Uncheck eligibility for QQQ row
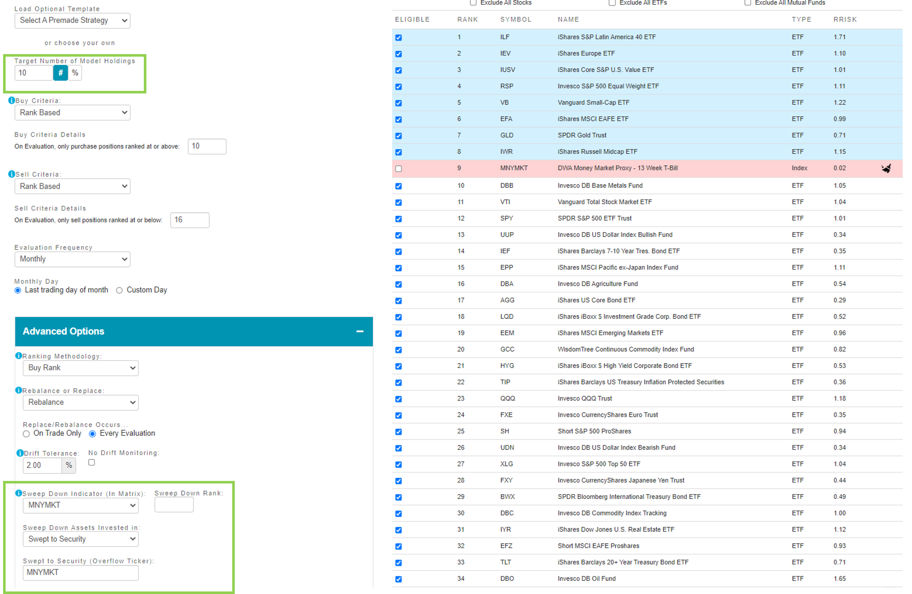Image resolution: width=912 pixels, height=594 pixels. click(x=399, y=399)
